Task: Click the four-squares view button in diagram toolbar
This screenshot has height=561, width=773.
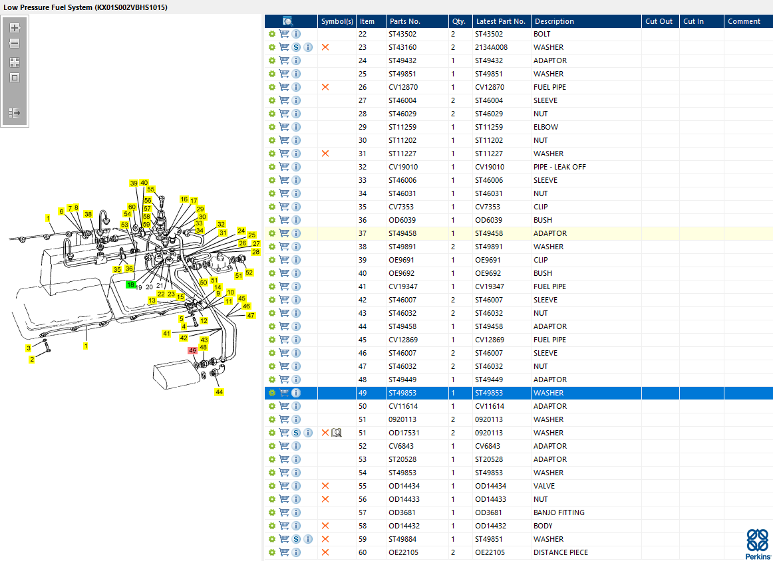Action: pyautogui.click(x=15, y=62)
